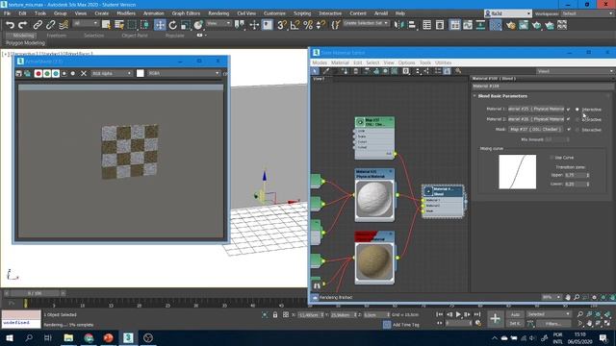Toggle the Auto key button

click(515, 314)
